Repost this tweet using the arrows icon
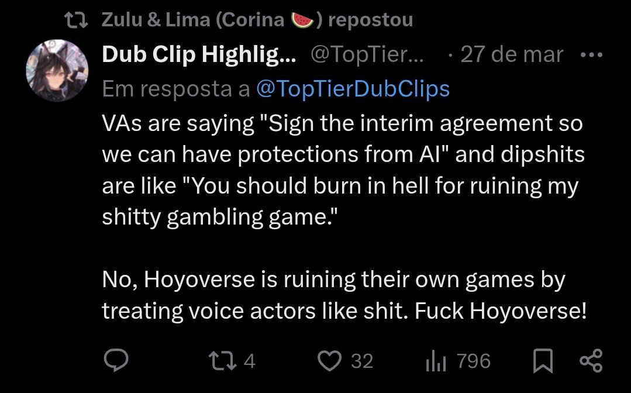The width and height of the screenshot is (631, 393). point(224,360)
